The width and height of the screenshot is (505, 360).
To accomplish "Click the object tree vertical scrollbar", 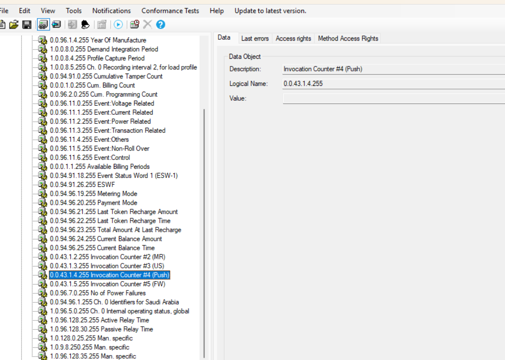I will (x=204, y=234).
